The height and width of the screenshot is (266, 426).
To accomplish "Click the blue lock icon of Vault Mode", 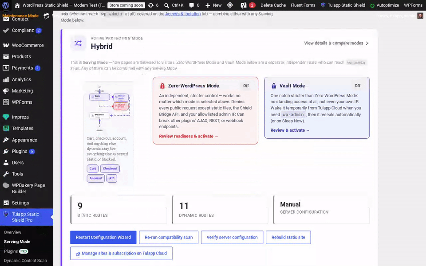I will tap(274, 86).
